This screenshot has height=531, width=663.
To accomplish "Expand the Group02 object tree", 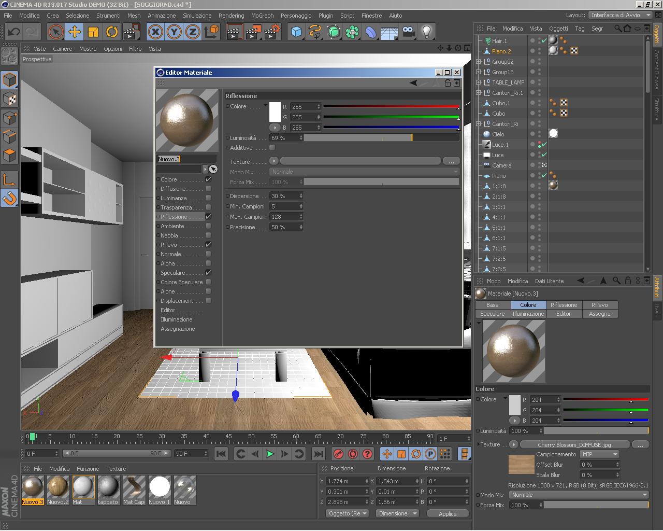I will click(479, 62).
